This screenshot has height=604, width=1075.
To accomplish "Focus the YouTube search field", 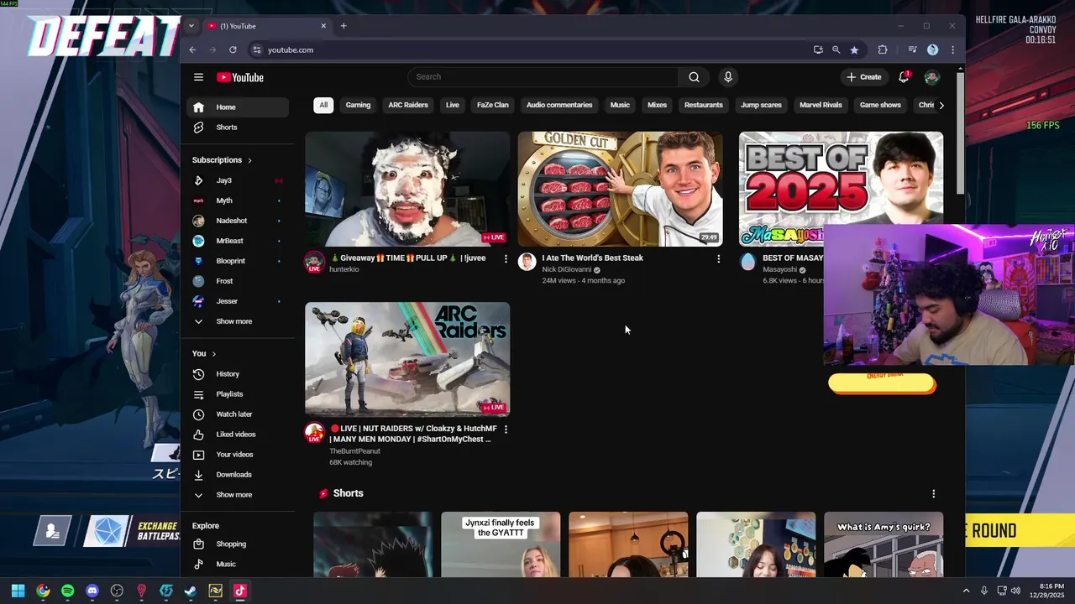I will coord(543,77).
